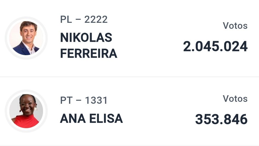Select the 353.846 vote count
Image resolution: width=259 pixels, height=146 pixels.
221,119
